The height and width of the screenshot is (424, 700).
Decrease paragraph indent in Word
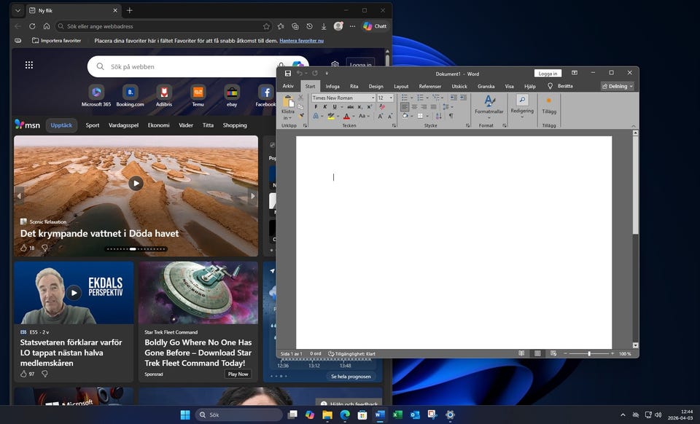[x=454, y=97]
